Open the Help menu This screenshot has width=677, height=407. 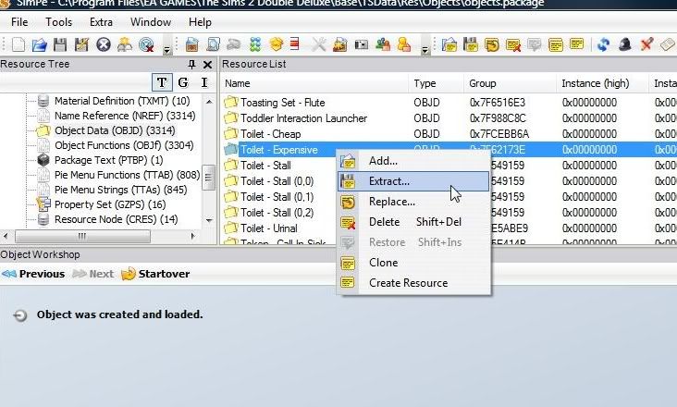click(200, 22)
